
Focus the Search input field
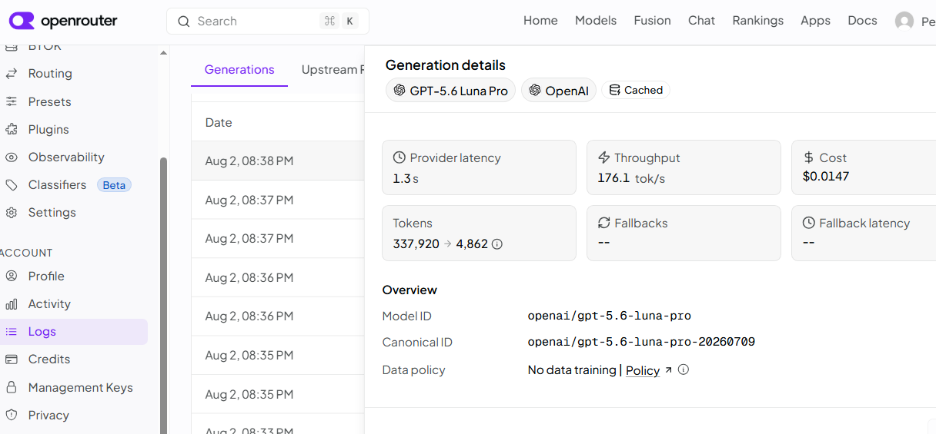pyautogui.click(x=268, y=22)
